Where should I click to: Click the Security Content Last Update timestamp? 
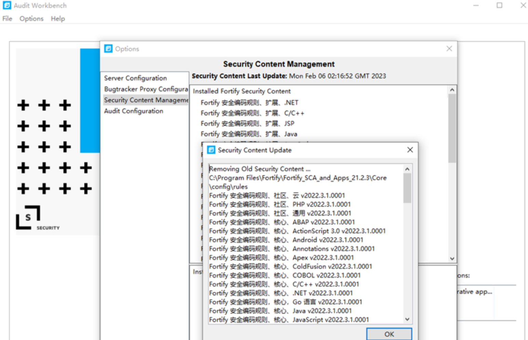coord(337,76)
